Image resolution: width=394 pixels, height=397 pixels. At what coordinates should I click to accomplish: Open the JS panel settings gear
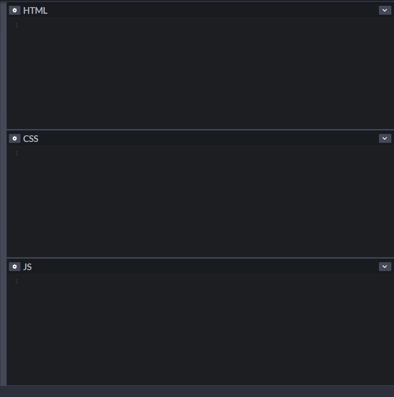pyautogui.click(x=15, y=267)
